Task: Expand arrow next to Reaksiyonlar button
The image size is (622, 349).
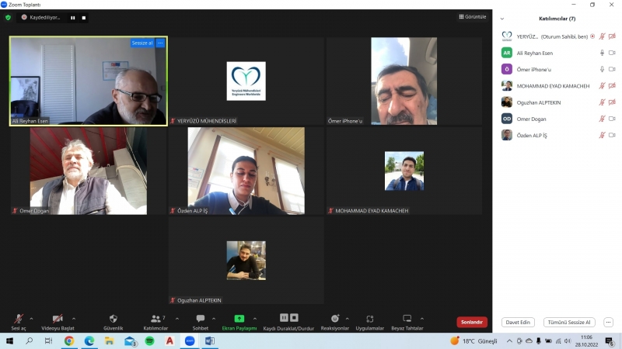Action: pyautogui.click(x=347, y=319)
